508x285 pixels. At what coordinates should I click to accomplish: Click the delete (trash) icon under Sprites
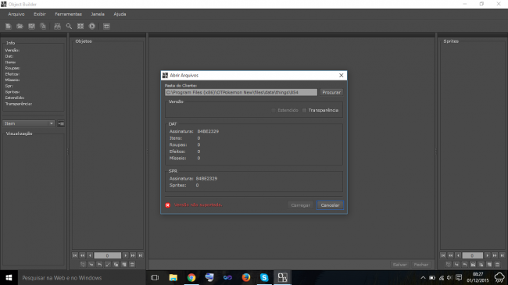498,265
